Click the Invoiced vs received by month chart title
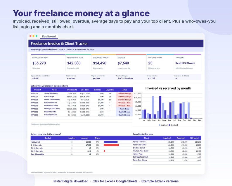The height and width of the screenshot is (186, 232). click(168, 88)
